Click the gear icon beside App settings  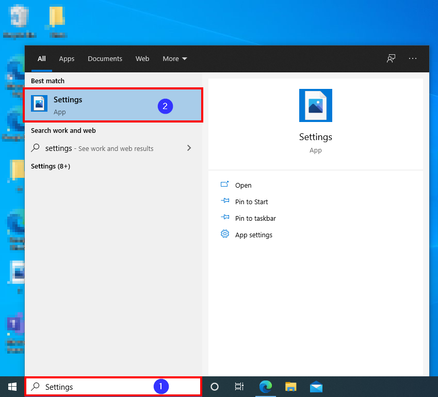point(225,234)
